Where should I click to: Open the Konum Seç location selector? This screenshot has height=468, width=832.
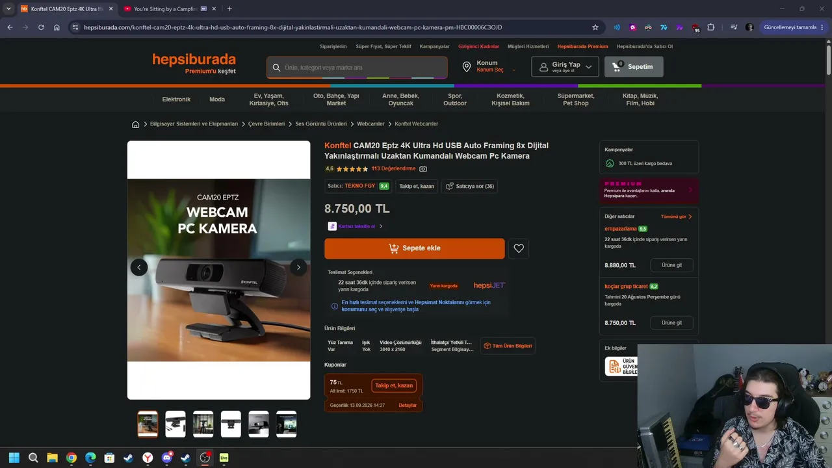pyautogui.click(x=491, y=67)
